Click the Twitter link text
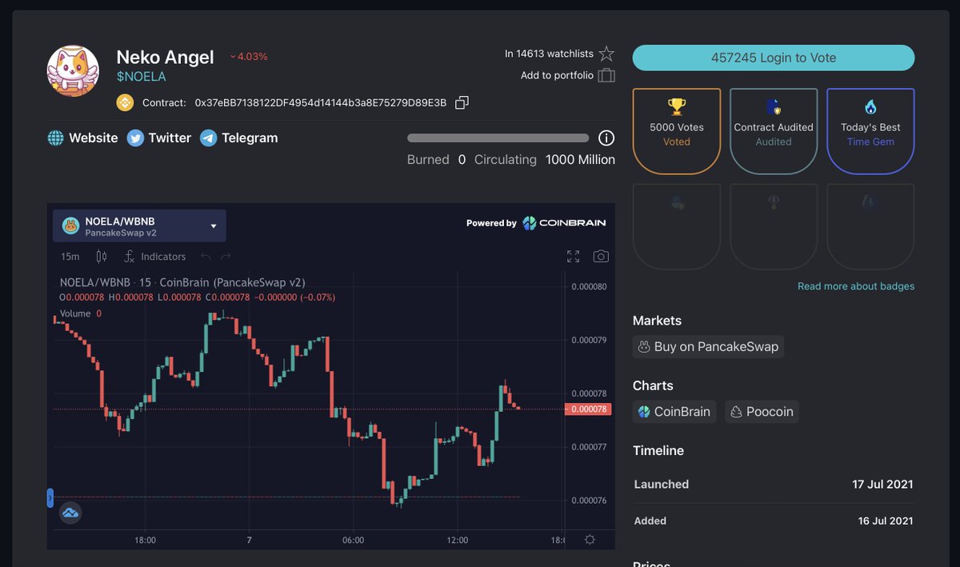 pyautogui.click(x=170, y=138)
